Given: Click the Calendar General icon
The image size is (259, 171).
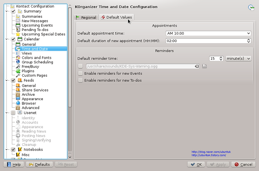Looking at the screenshot, I should click(x=18, y=44).
